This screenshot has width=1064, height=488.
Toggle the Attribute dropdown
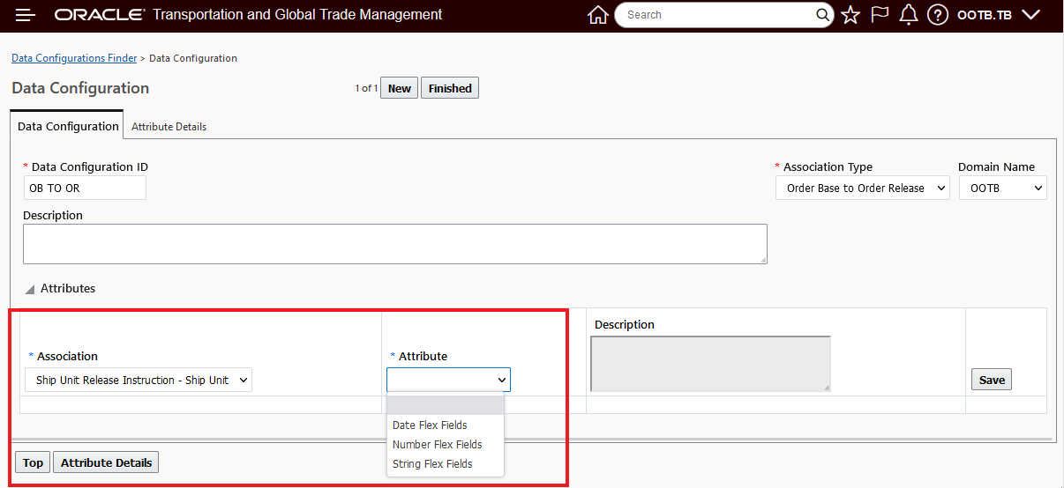point(448,380)
